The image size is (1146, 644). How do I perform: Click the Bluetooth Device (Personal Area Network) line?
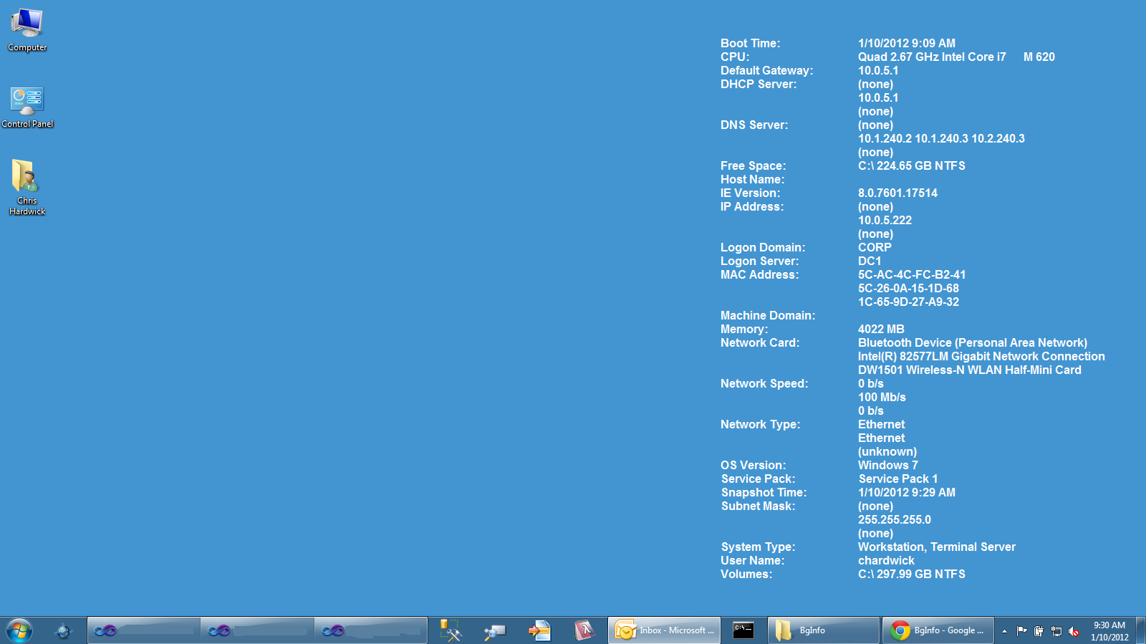tap(973, 342)
